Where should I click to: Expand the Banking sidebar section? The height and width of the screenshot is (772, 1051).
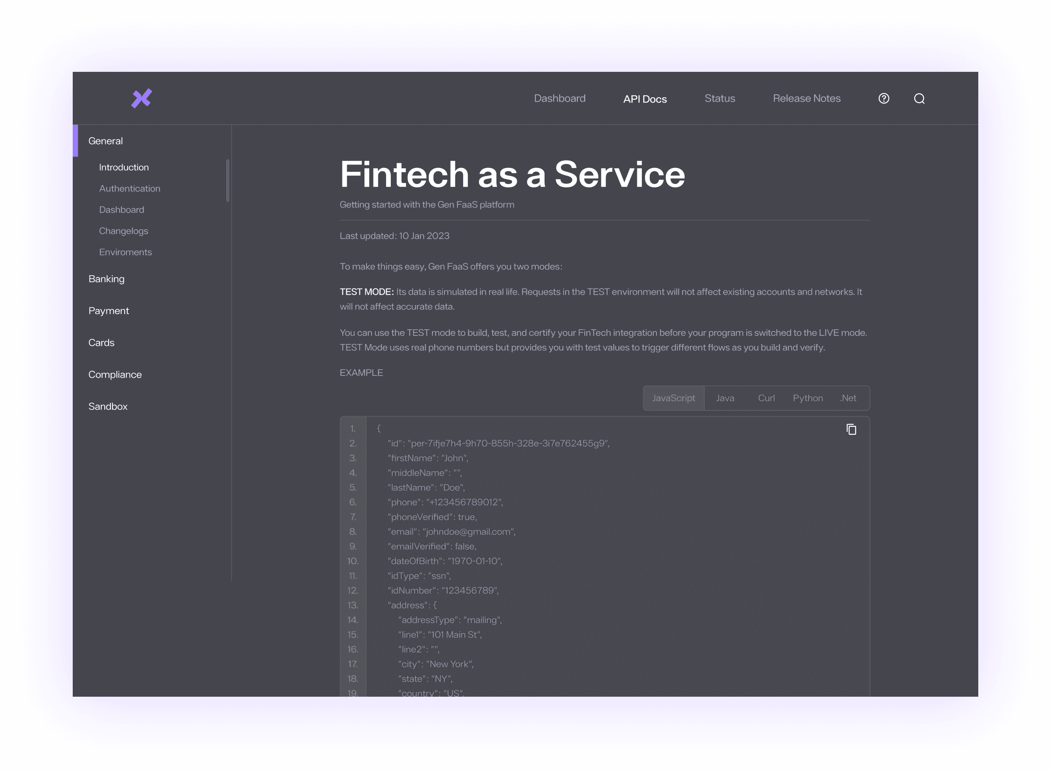[106, 278]
